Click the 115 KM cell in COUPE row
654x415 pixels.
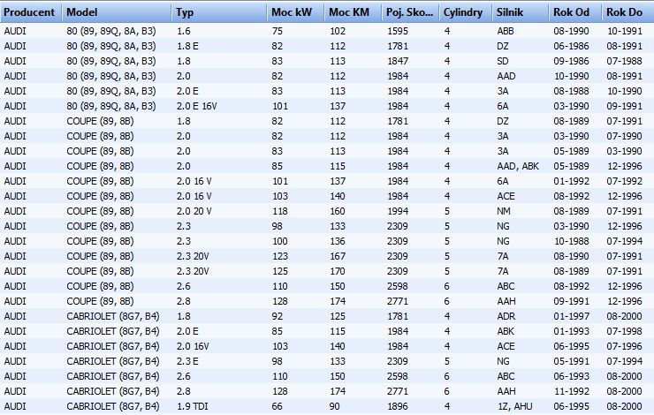pos(338,166)
